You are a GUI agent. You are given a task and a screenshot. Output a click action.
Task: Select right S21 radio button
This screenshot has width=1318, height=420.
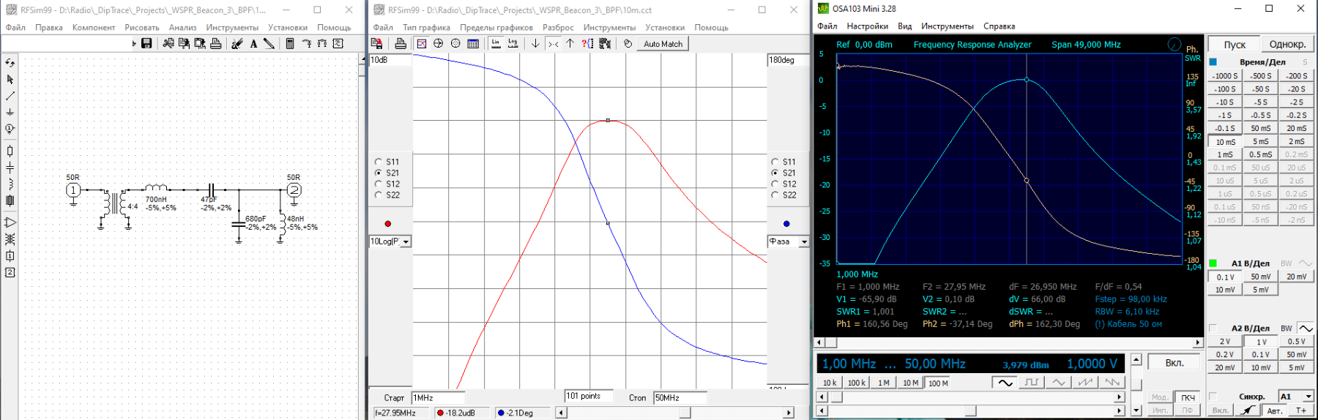[x=775, y=173]
